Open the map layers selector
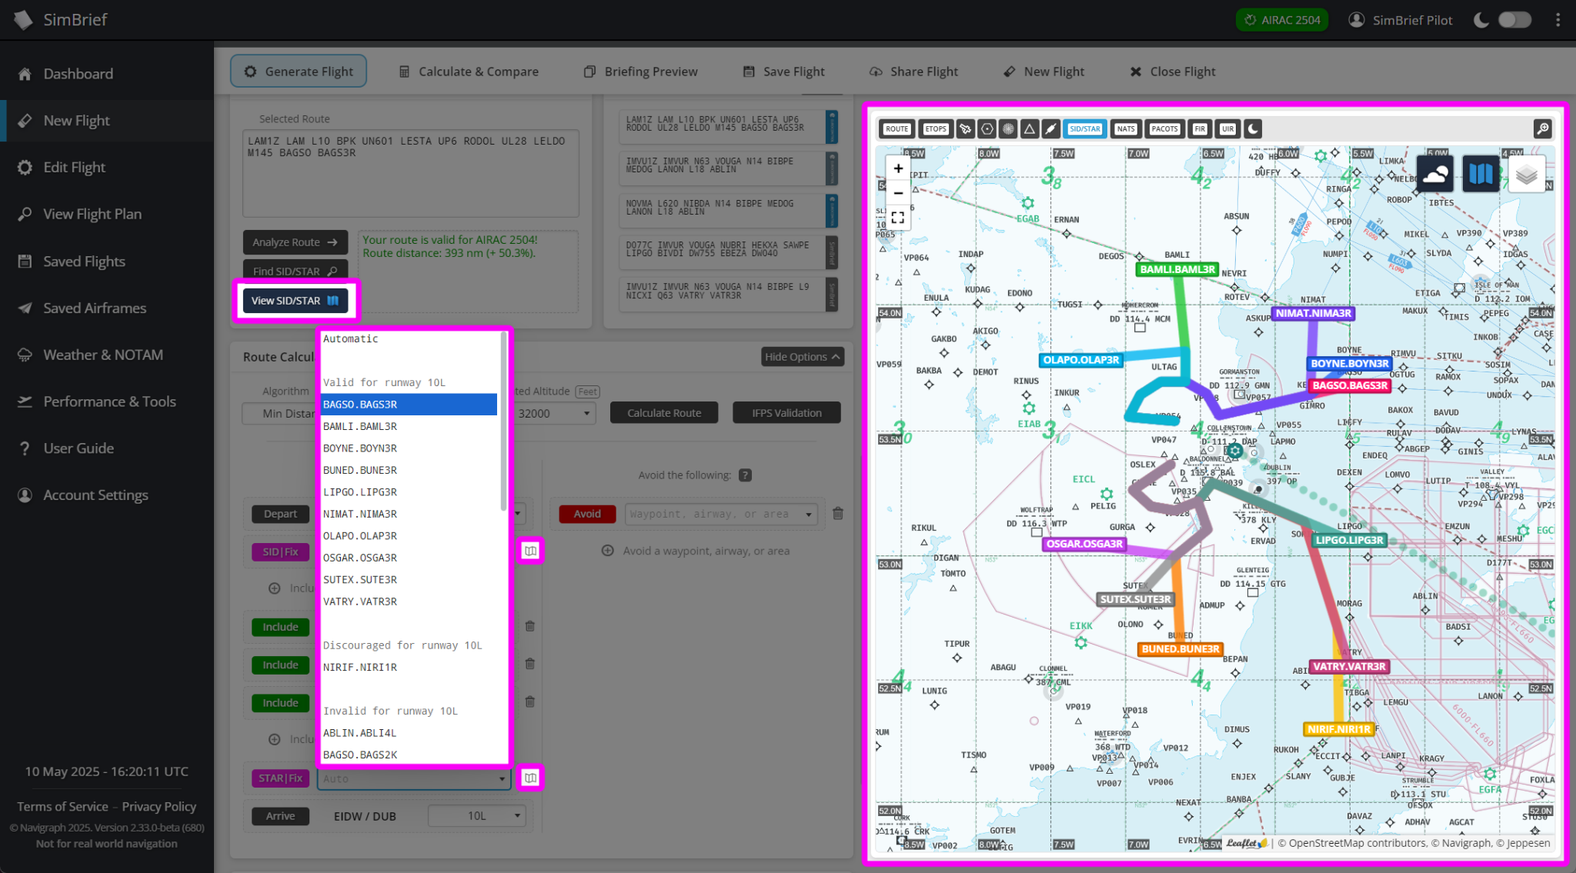Image resolution: width=1576 pixels, height=873 pixels. point(1526,173)
